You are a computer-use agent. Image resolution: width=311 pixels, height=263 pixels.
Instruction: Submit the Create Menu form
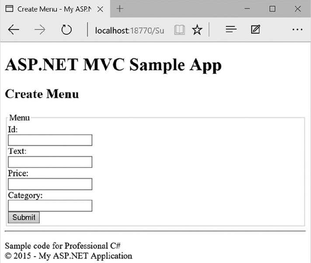click(24, 217)
